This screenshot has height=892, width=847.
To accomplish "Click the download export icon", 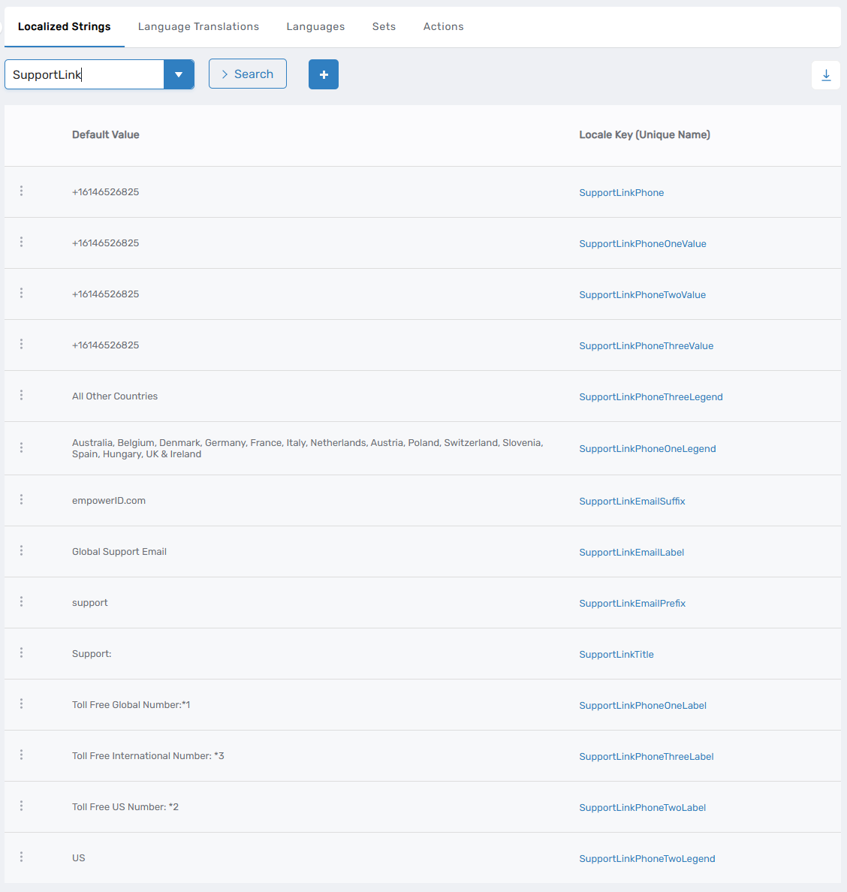I will (x=826, y=75).
